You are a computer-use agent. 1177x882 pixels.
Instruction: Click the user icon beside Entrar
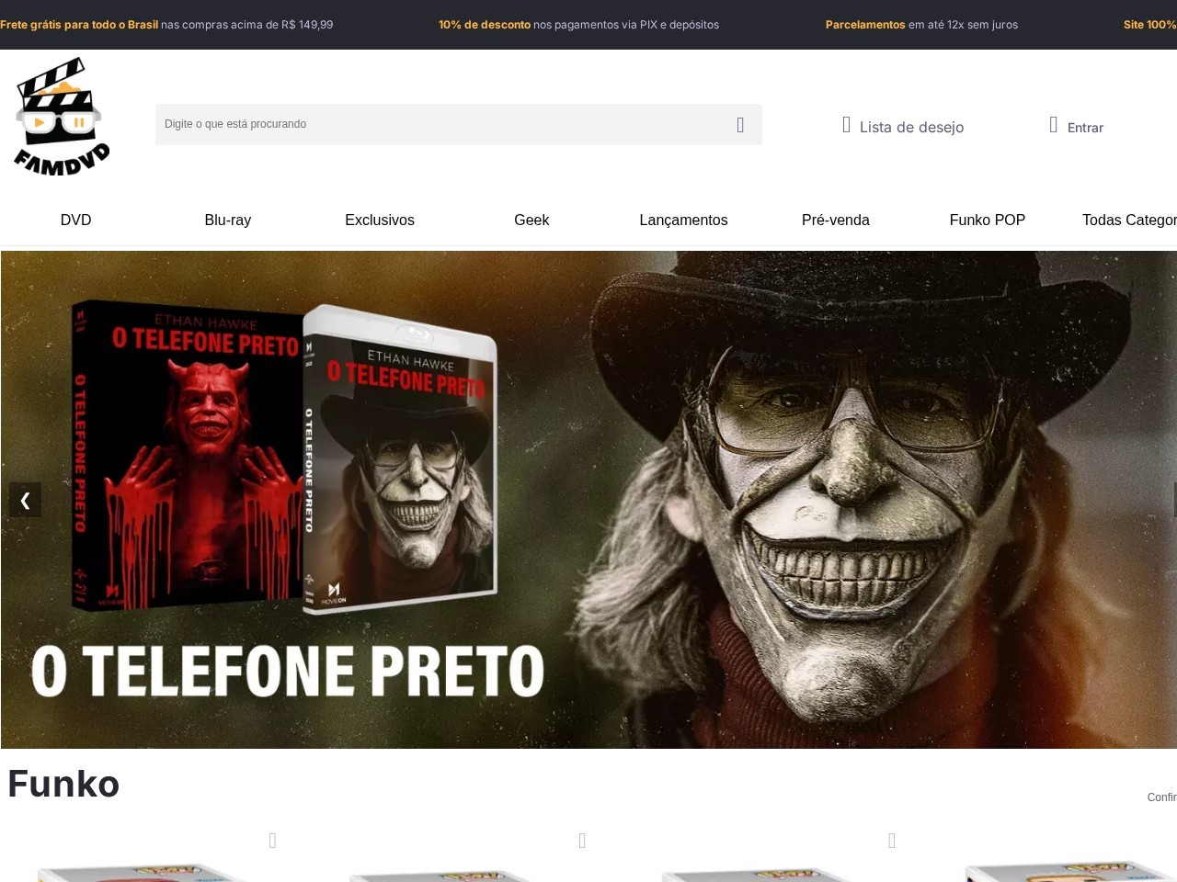[1054, 125]
